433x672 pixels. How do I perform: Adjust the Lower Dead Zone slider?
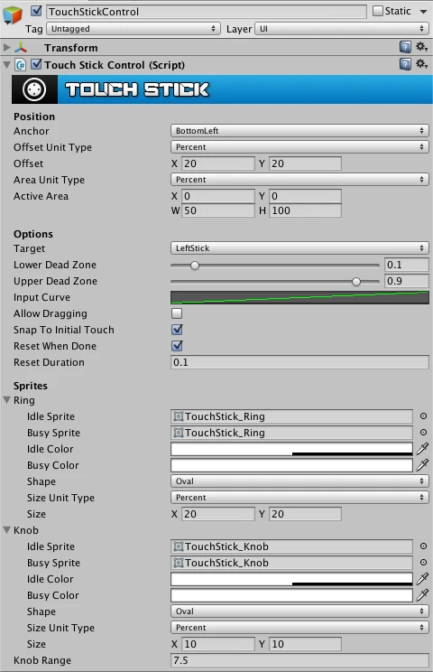pyautogui.click(x=195, y=266)
